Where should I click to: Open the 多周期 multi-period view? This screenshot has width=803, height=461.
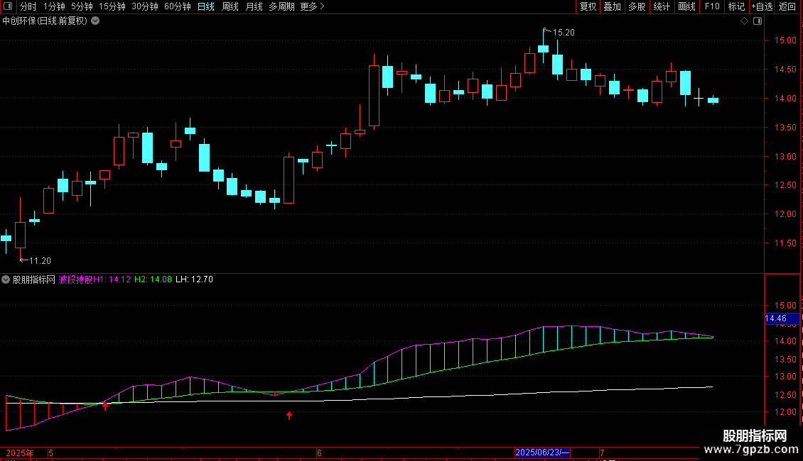[x=281, y=6]
